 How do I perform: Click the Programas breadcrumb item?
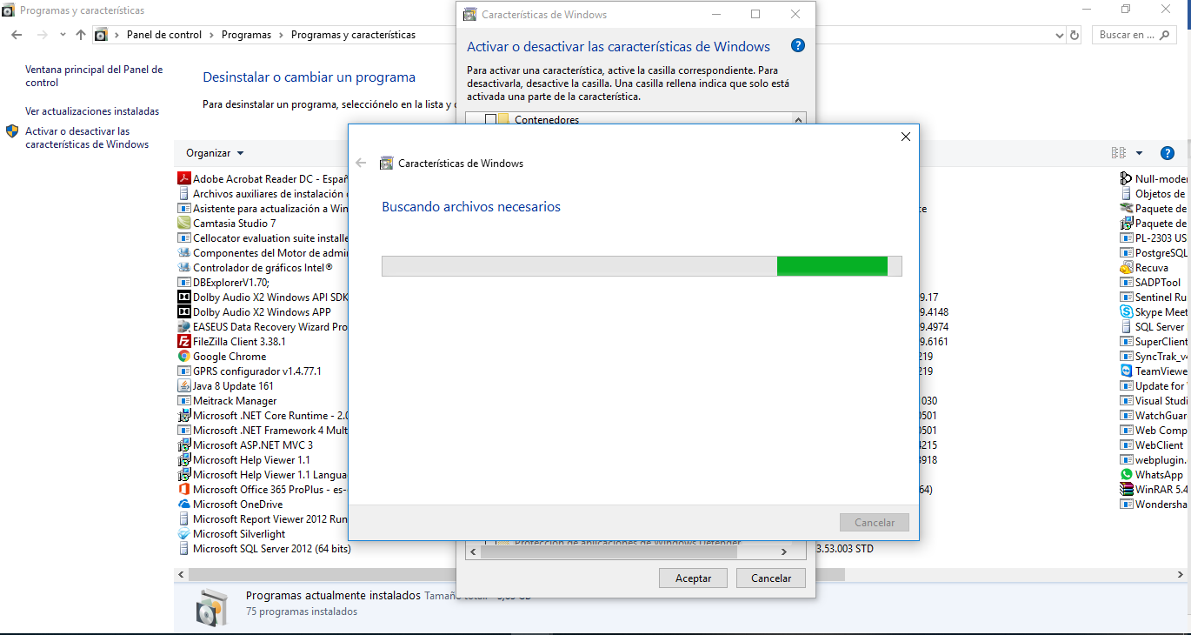[x=246, y=35]
